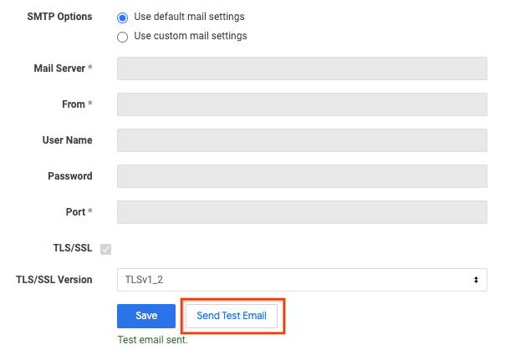Image resolution: width=505 pixels, height=355 pixels.
Task: Click the Password input field
Action: pyautogui.click(x=302, y=176)
